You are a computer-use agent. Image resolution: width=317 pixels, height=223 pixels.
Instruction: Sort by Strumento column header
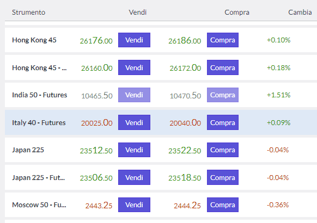(28, 13)
